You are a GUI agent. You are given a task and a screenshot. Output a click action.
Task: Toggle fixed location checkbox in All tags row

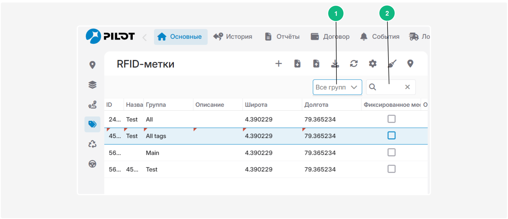pos(392,136)
